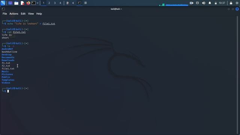Click the display tray icon

coord(198,3)
